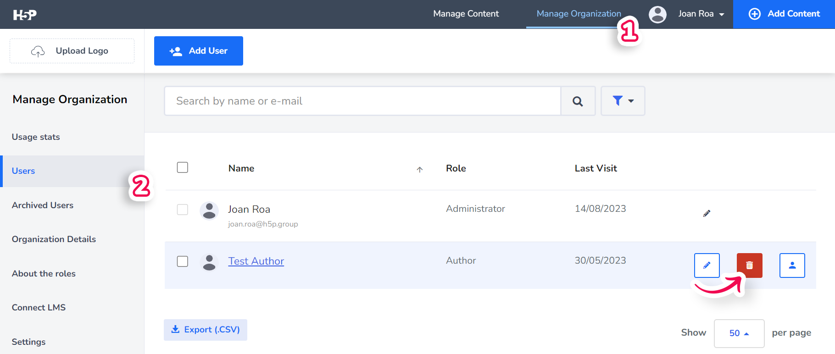Open Settings in sidebar
Image resolution: width=835 pixels, height=354 pixels.
(x=28, y=342)
